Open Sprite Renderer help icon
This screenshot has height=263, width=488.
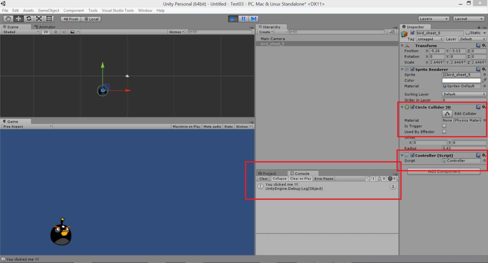[x=478, y=69]
